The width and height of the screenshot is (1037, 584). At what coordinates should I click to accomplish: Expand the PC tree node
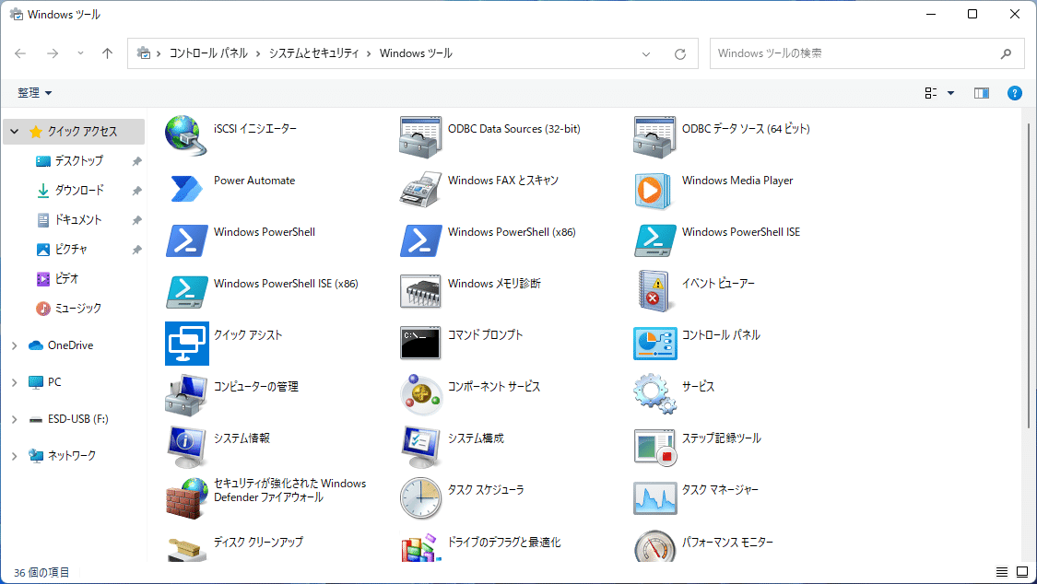coord(15,382)
